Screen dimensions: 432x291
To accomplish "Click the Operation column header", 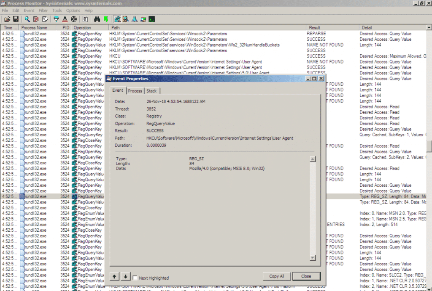I will [82, 28].
